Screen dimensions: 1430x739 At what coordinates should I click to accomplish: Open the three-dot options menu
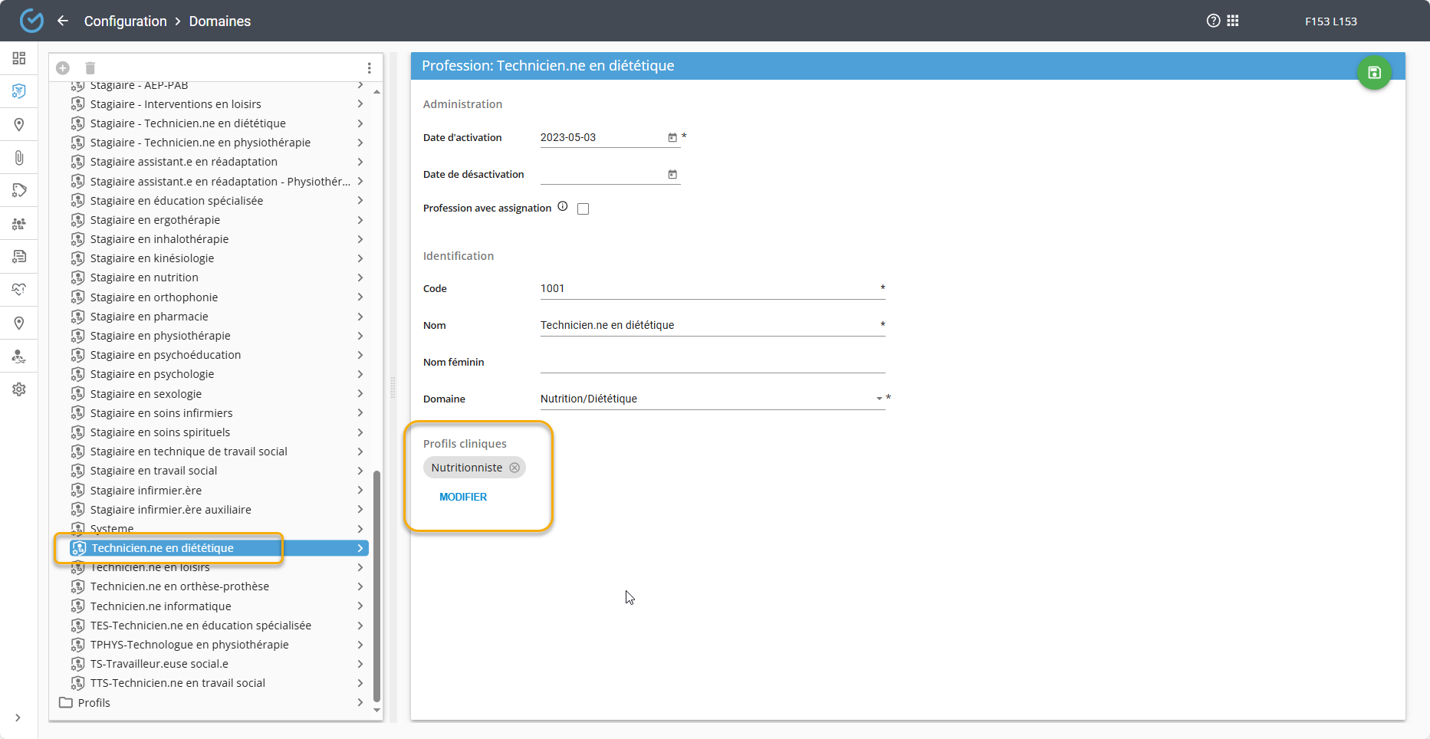tap(369, 68)
